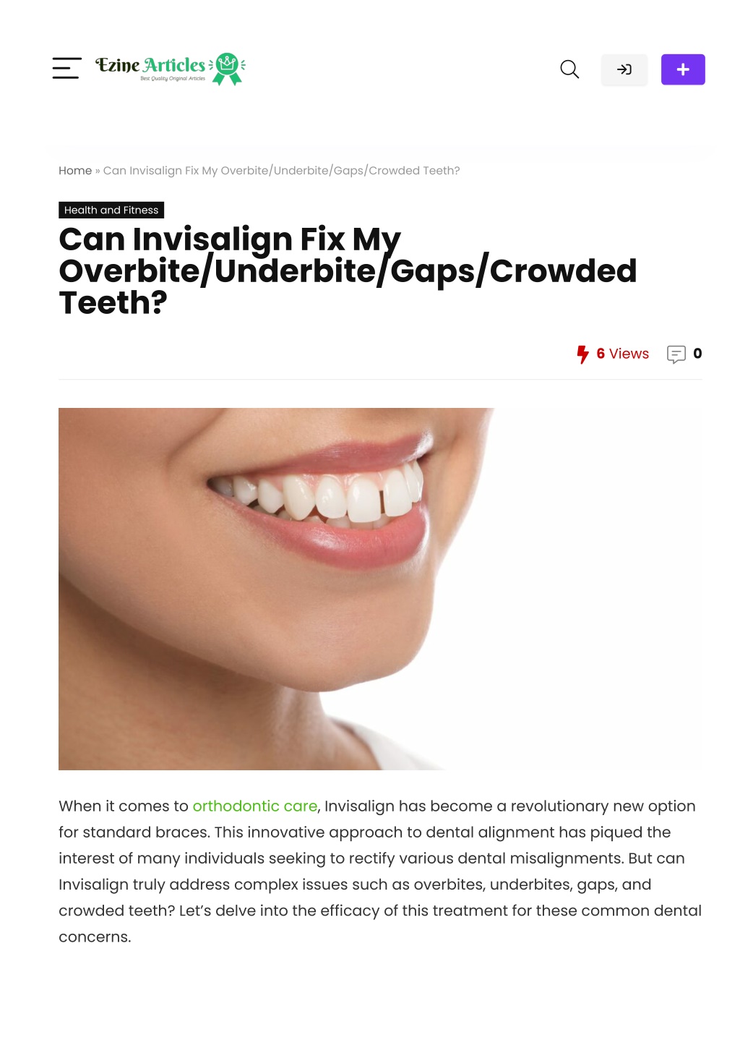Click the current page breadcrumb text

coord(282,171)
